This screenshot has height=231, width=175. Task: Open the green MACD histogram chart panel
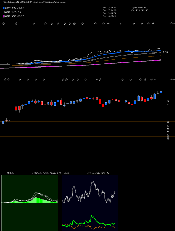pos(30,203)
